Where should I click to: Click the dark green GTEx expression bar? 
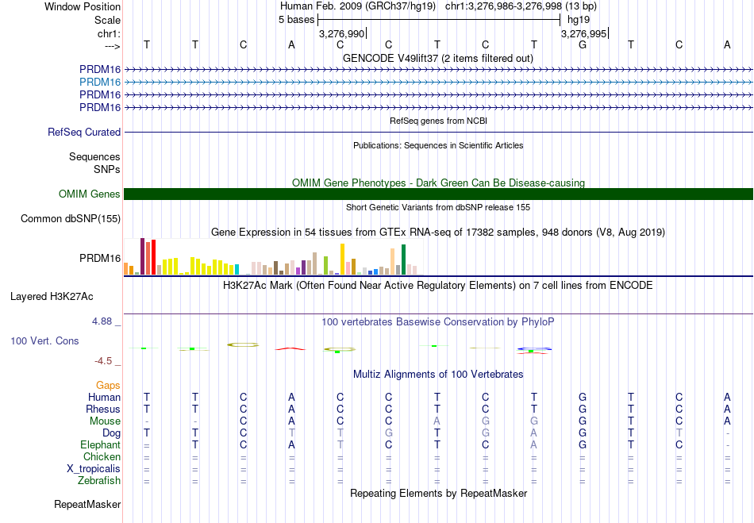pos(403,260)
